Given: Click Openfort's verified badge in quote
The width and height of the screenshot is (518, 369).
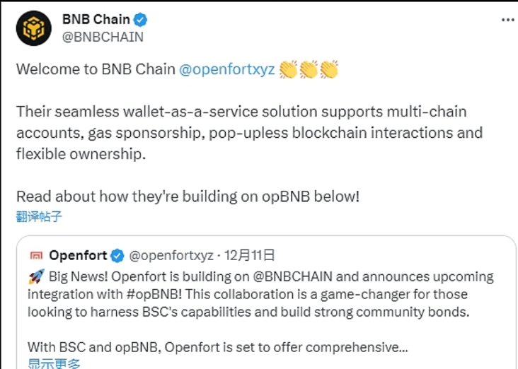Looking at the screenshot, I should pyautogui.click(x=118, y=255).
